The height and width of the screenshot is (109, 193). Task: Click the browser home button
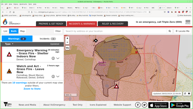(x=14, y=12)
